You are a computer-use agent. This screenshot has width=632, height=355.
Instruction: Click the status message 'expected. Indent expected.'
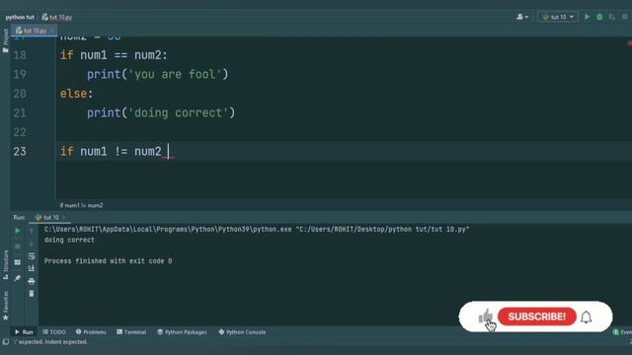pyautogui.click(x=50, y=342)
